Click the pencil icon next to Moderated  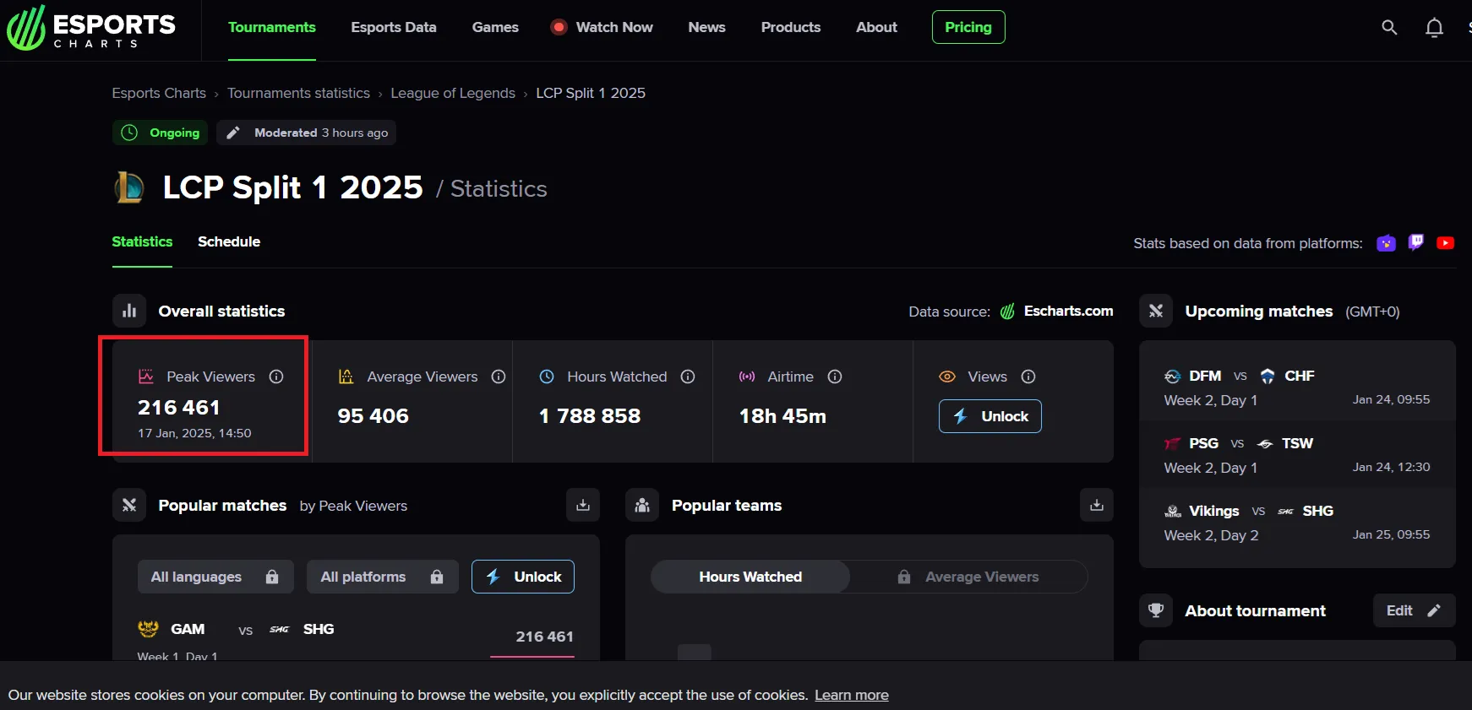coord(233,133)
